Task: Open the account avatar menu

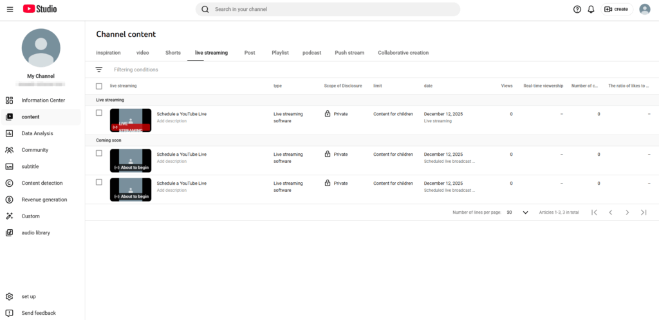Action: click(644, 9)
